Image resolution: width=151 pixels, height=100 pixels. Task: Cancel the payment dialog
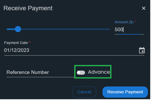click(x=85, y=92)
